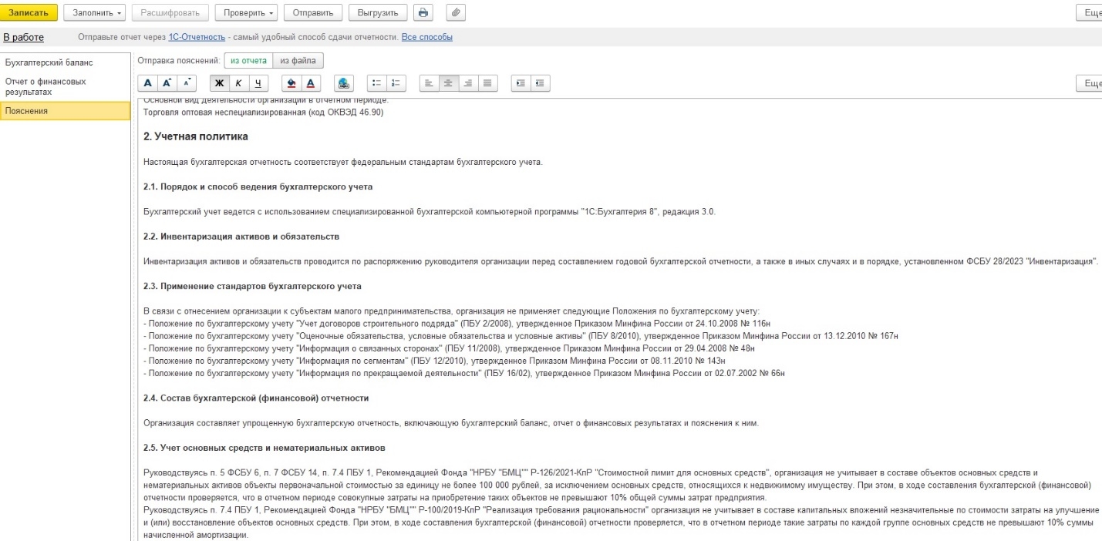Open the Заполнить dropdown
This screenshot has width=1102, height=541.
[x=94, y=13]
